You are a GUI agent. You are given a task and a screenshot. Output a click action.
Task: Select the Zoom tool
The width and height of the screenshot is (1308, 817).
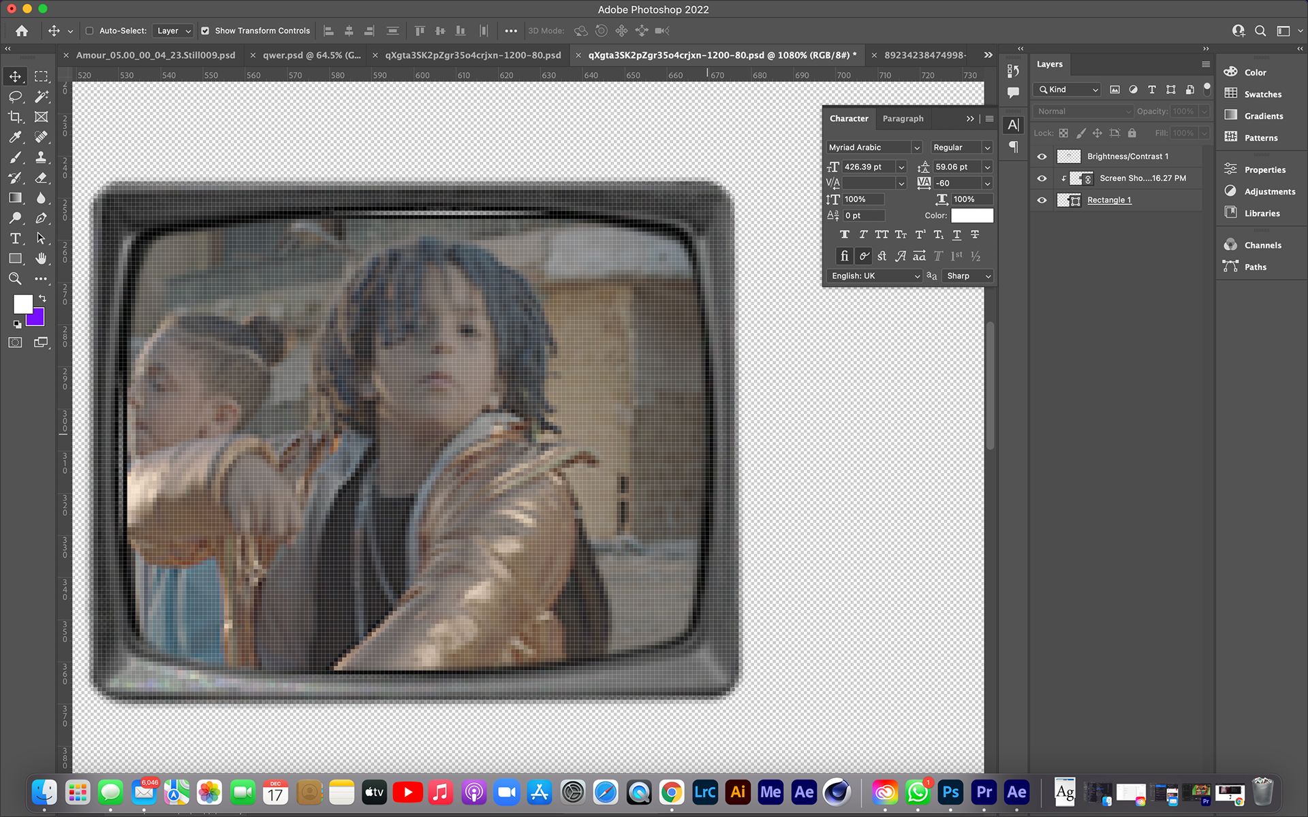[15, 278]
